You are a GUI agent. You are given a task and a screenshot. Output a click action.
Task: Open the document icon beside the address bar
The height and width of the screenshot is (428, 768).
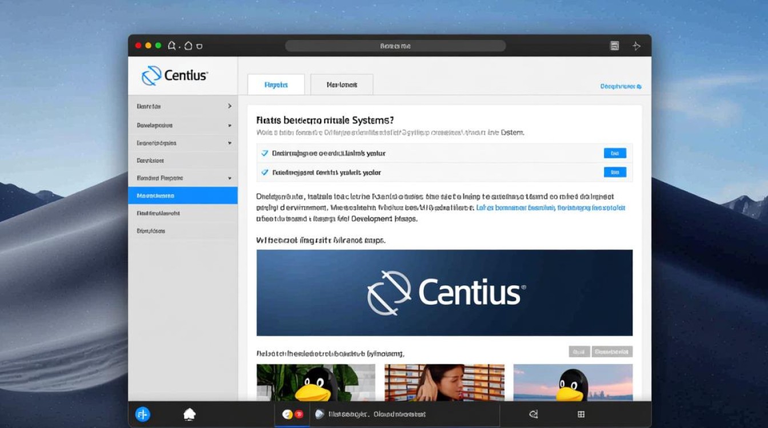(615, 46)
